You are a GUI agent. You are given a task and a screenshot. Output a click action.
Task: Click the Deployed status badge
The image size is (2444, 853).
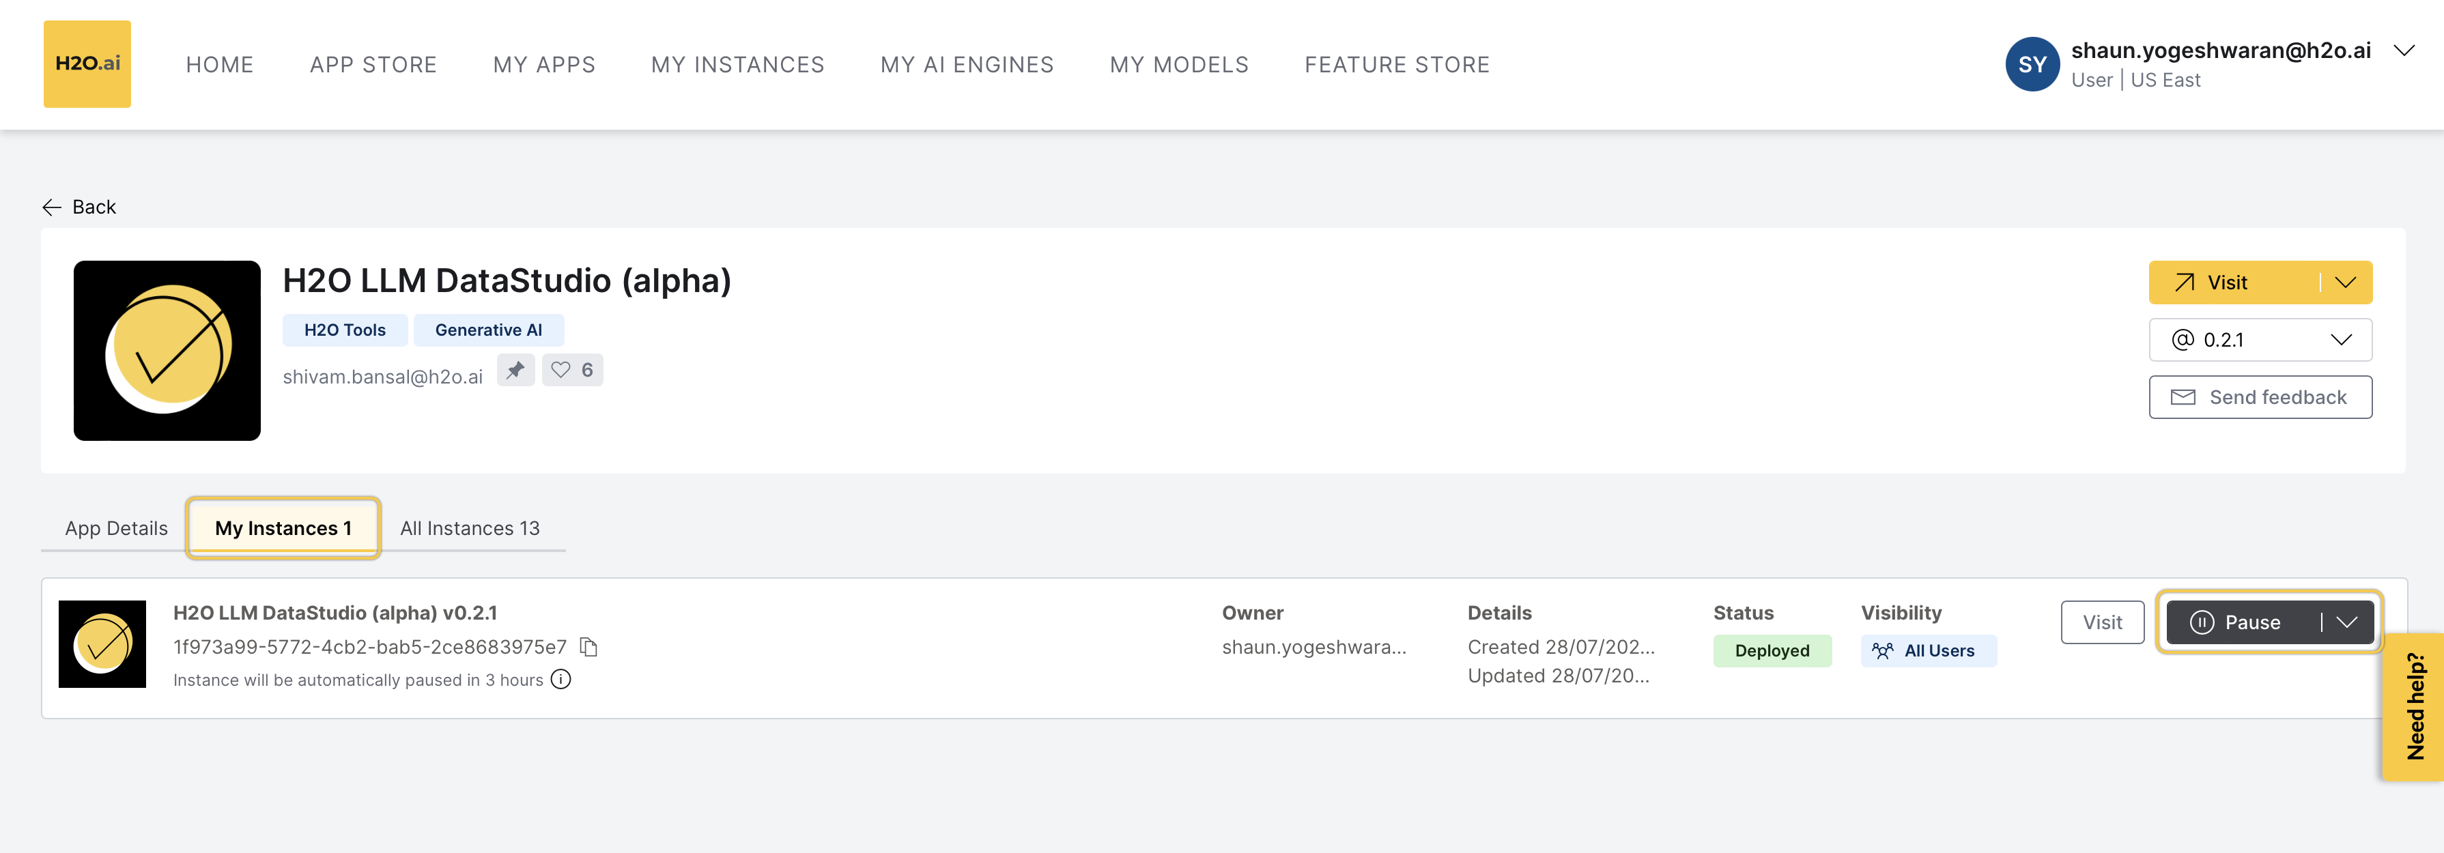click(x=1772, y=651)
